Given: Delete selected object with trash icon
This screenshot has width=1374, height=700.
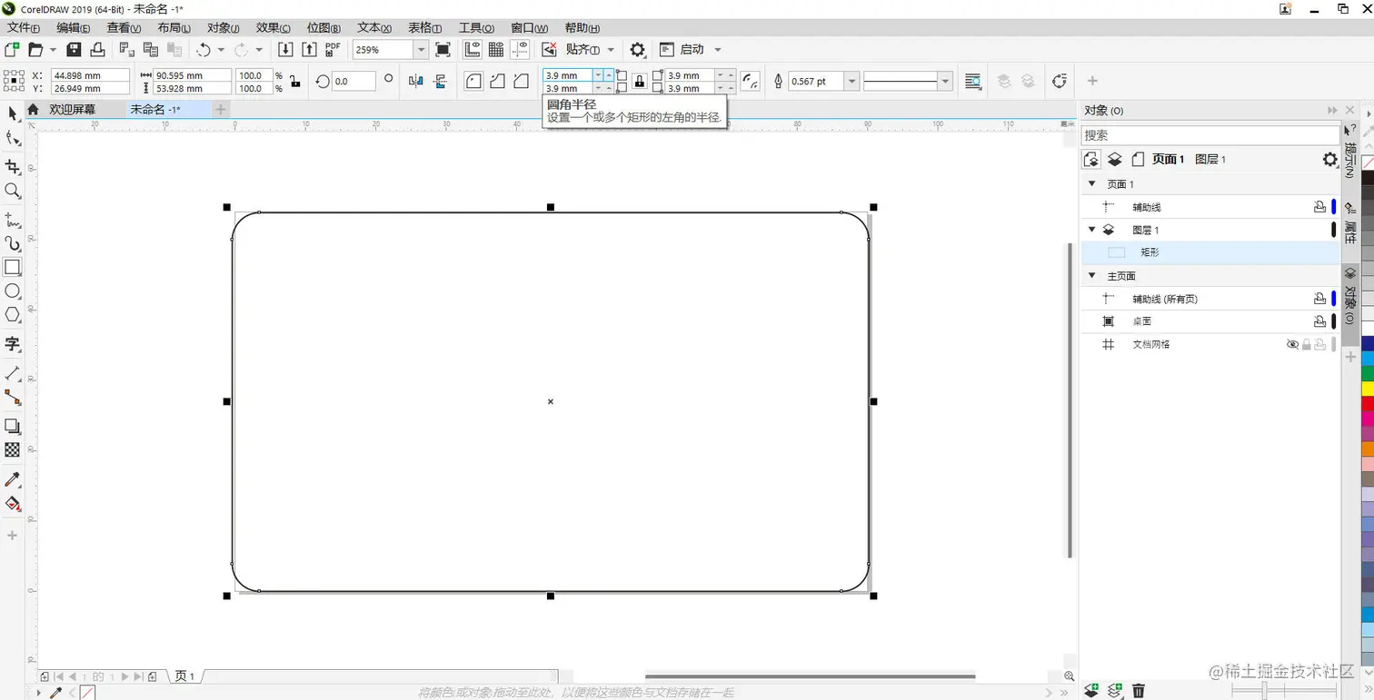Looking at the screenshot, I should pyautogui.click(x=1139, y=691).
